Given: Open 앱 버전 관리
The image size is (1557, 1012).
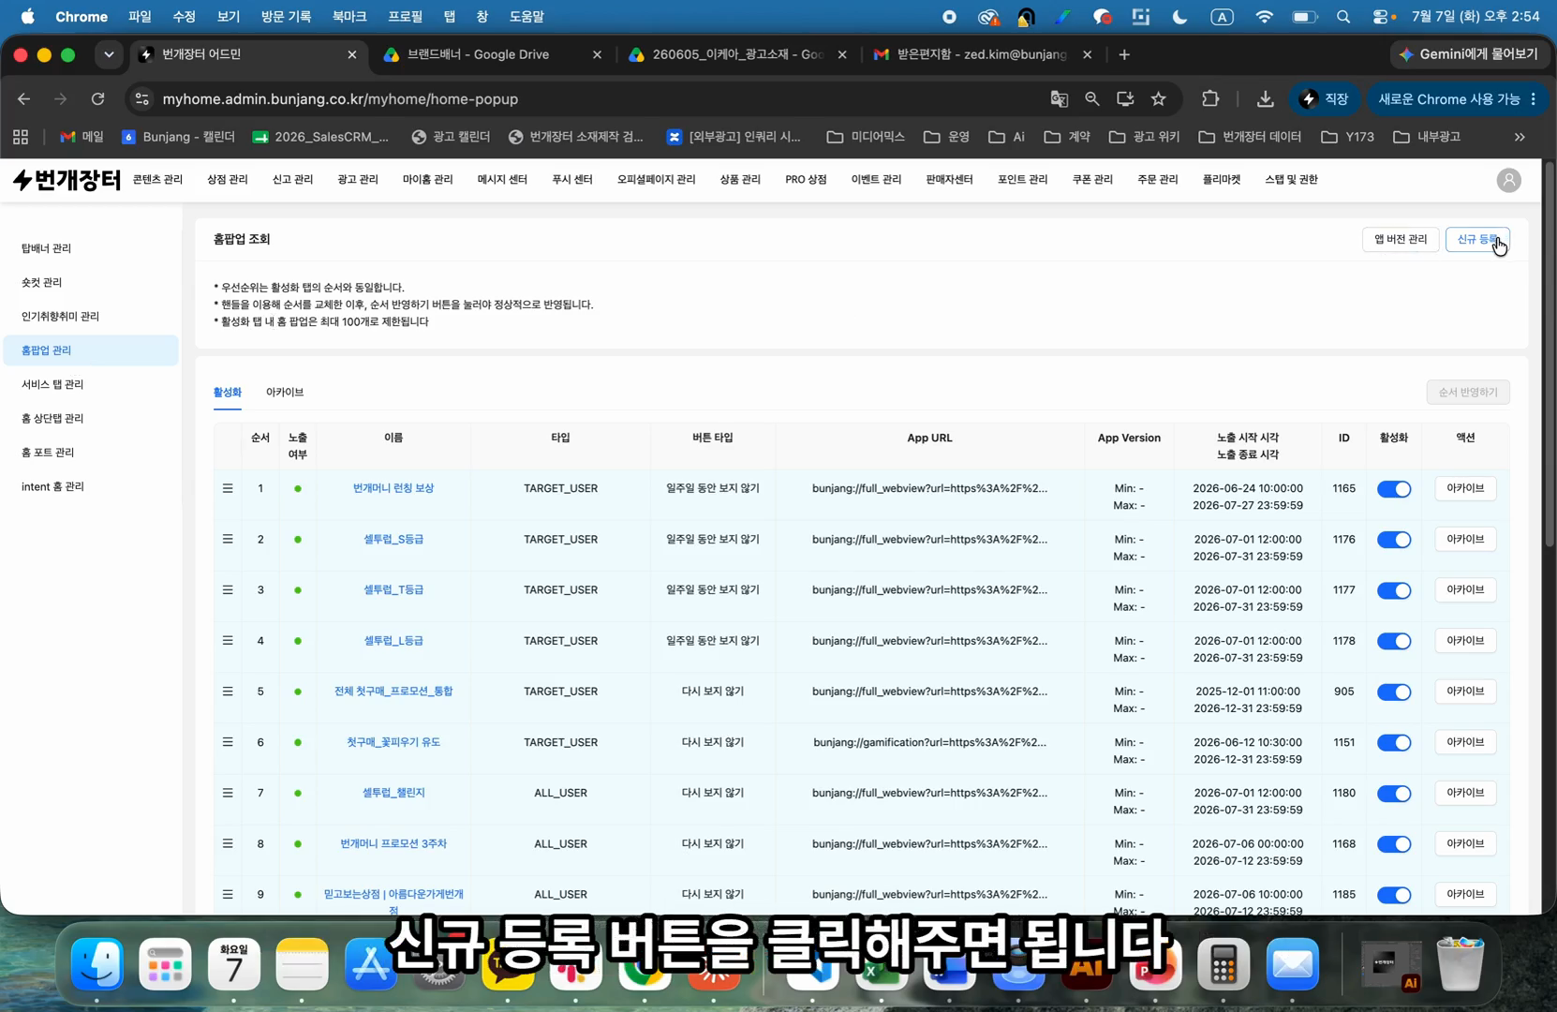Looking at the screenshot, I should [1401, 240].
